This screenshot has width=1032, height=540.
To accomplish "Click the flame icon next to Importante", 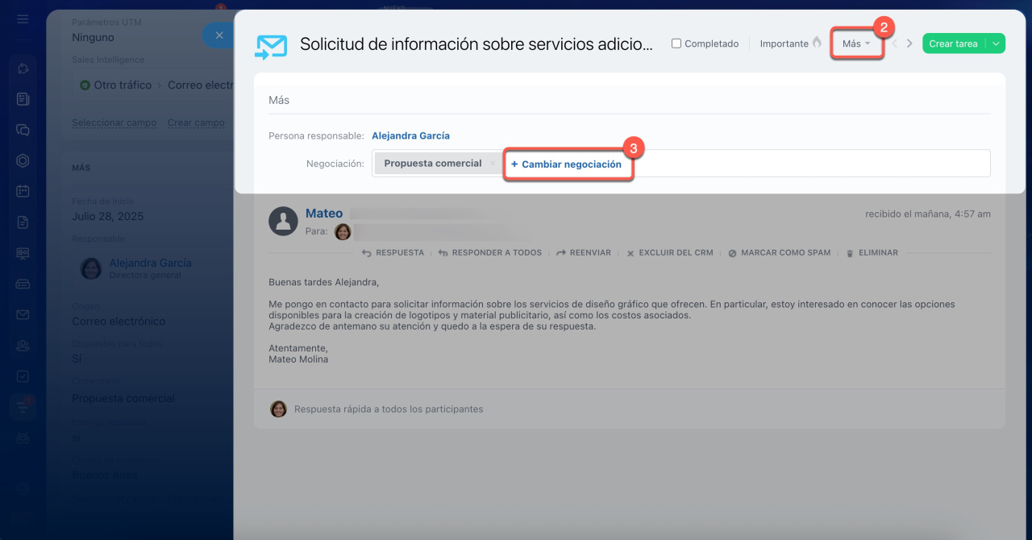I will tap(817, 43).
